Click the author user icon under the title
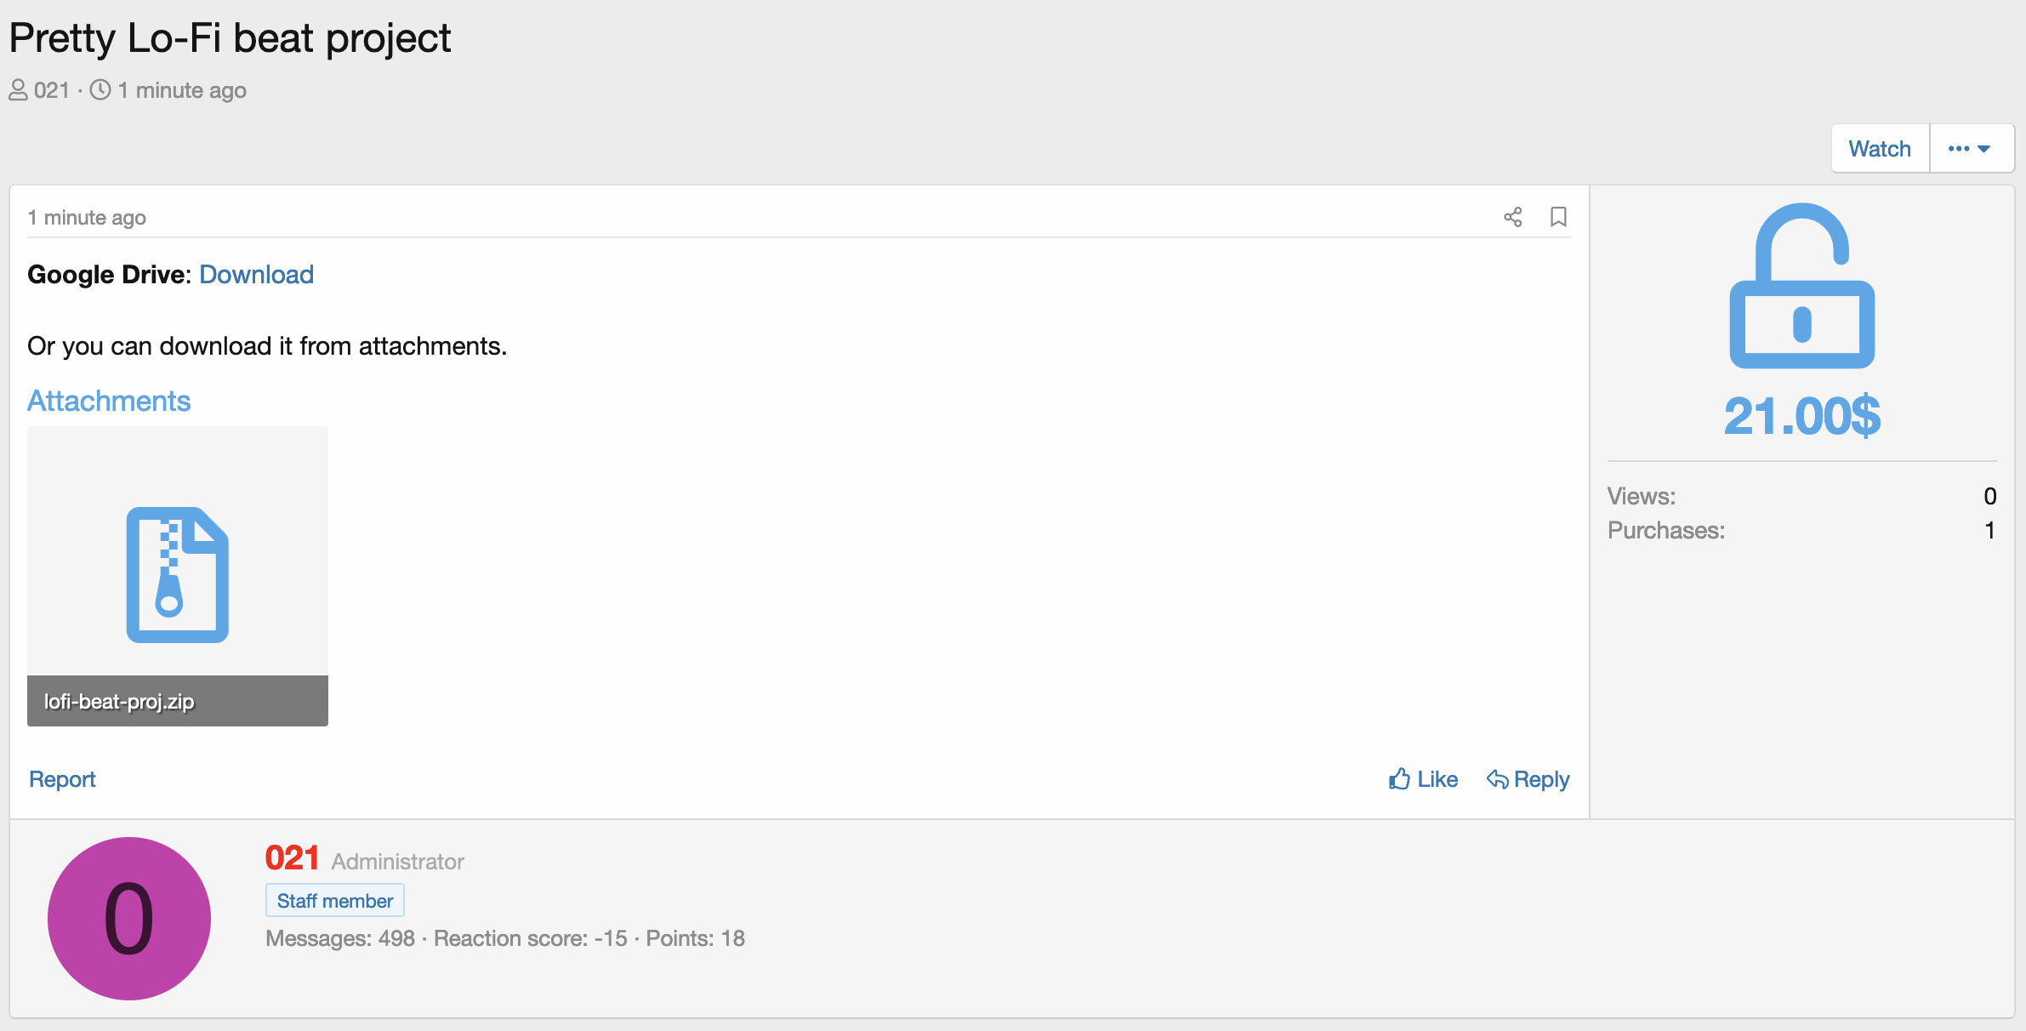The height and width of the screenshot is (1031, 2026). click(x=18, y=90)
